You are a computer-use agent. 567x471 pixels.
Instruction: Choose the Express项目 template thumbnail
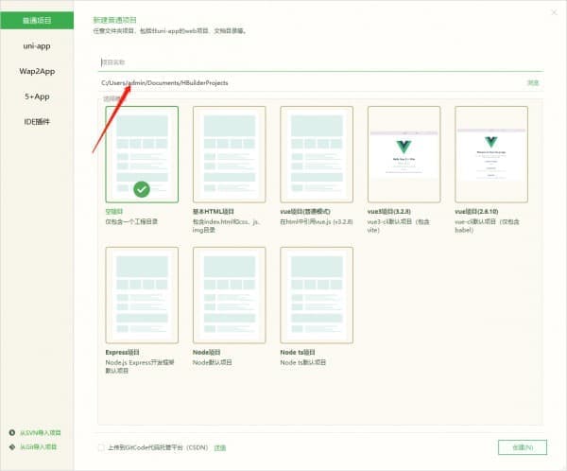point(141,295)
